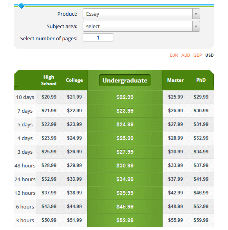Click the blue diamond slider handle
Image resolution: width=228 pixels, height=230 pixels.
click(x=21, y=6)
